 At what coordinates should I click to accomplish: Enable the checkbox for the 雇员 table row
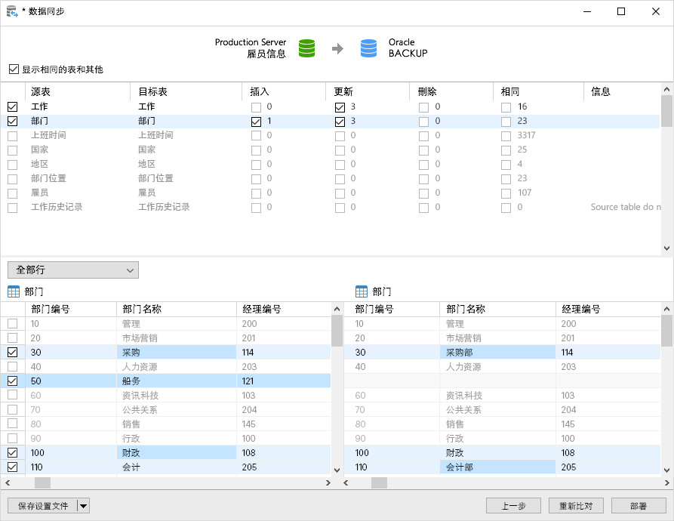[12, 193]
